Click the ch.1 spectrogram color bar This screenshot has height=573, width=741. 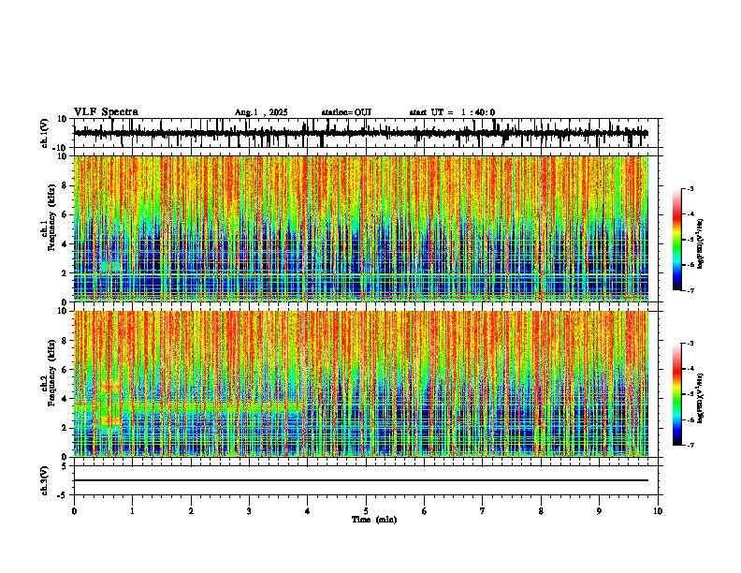(677, 240)
